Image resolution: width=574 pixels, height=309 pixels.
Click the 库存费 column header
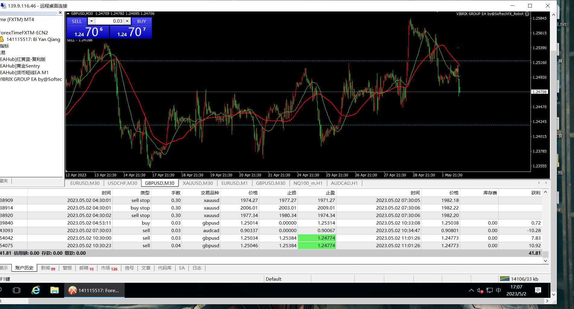coord(479,193)
